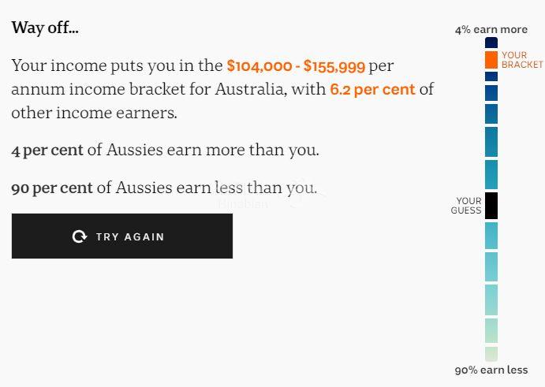Click the 90% earn less label
The width and height of the screenshot is (545, 387).
(x=491, y=370)
